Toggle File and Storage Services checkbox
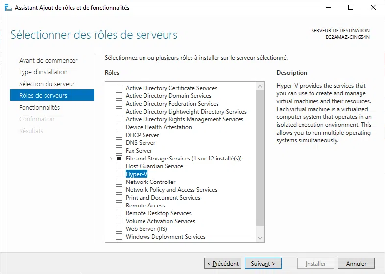Viewport: 385px width, 274px height. coord(119,159)
